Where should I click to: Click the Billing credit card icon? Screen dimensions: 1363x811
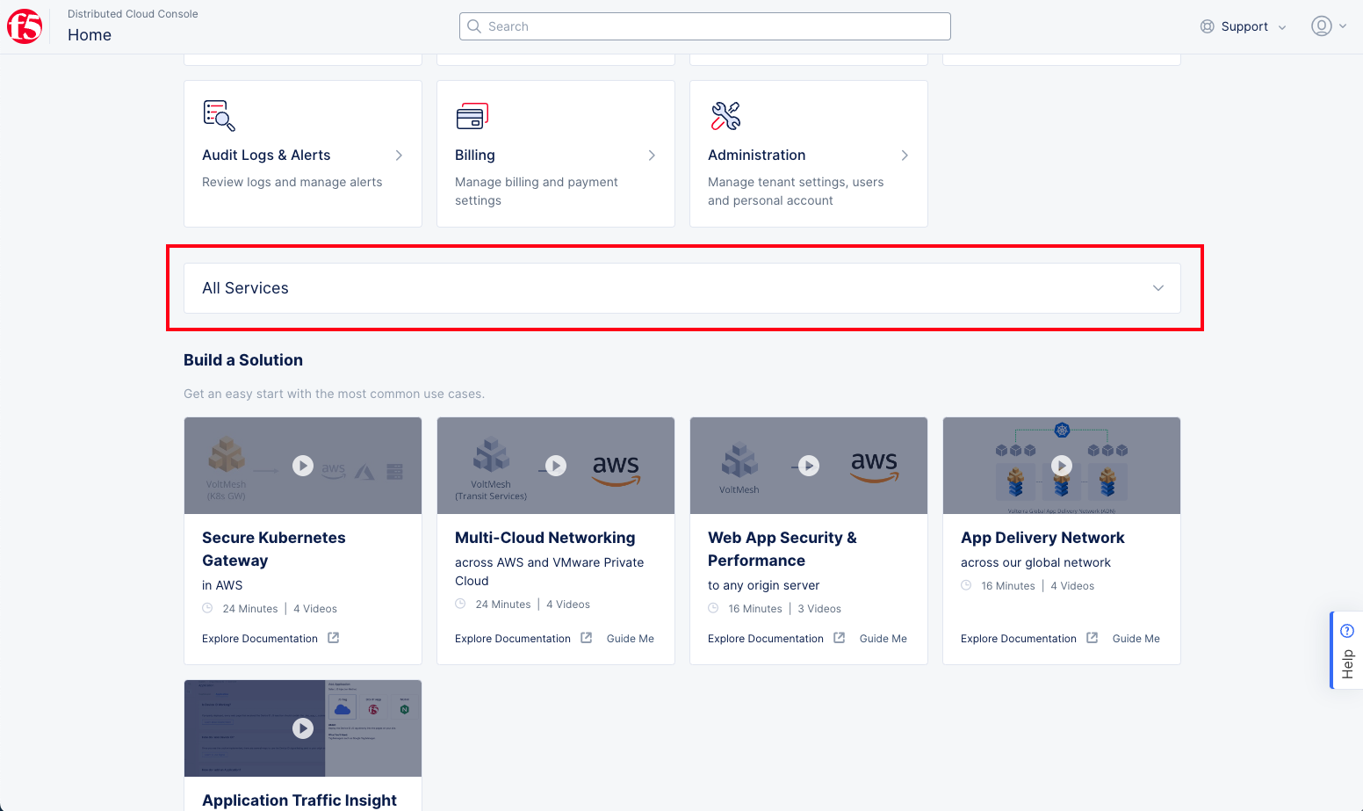point(471,114)
